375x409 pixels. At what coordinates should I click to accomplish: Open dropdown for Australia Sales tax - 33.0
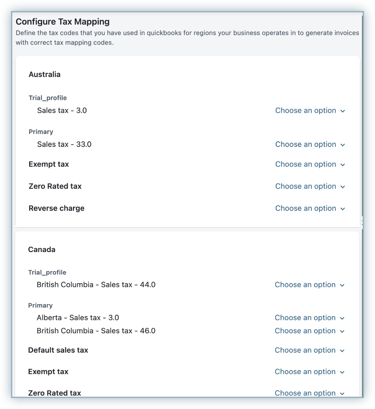coord(310,145)
